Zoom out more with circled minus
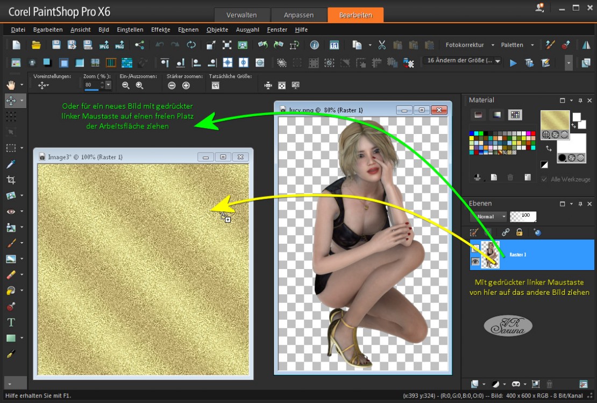Viewport: 597px width, 403px height. [x=172, y=86]
